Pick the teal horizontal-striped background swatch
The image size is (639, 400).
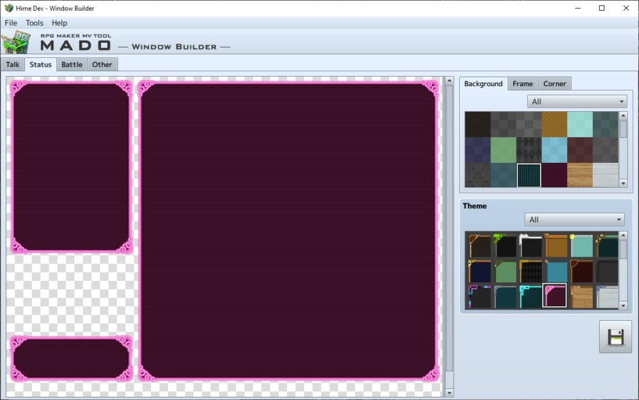pos(504,175)
